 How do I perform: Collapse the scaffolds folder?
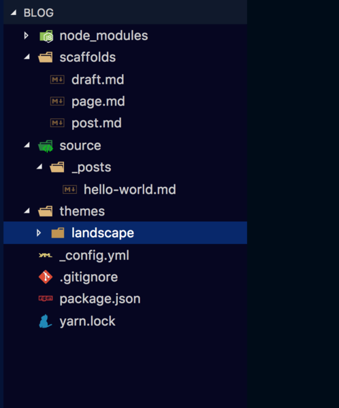[27, 56]
